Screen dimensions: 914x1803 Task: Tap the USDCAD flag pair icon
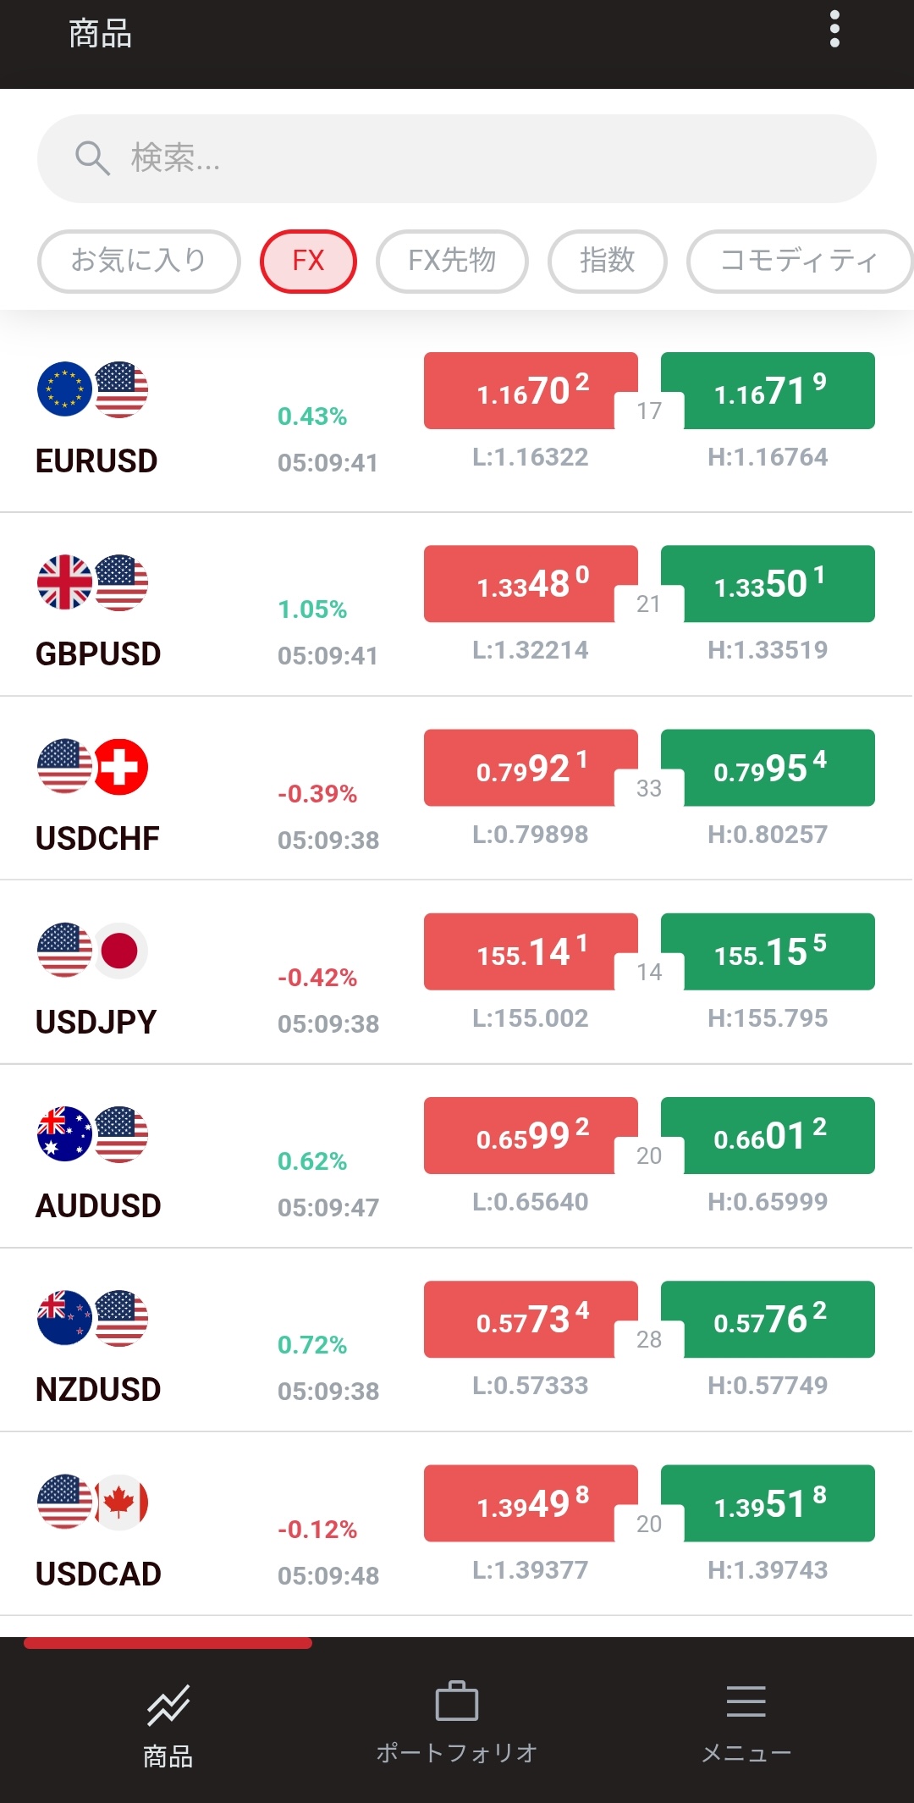tap(93, 1502)
